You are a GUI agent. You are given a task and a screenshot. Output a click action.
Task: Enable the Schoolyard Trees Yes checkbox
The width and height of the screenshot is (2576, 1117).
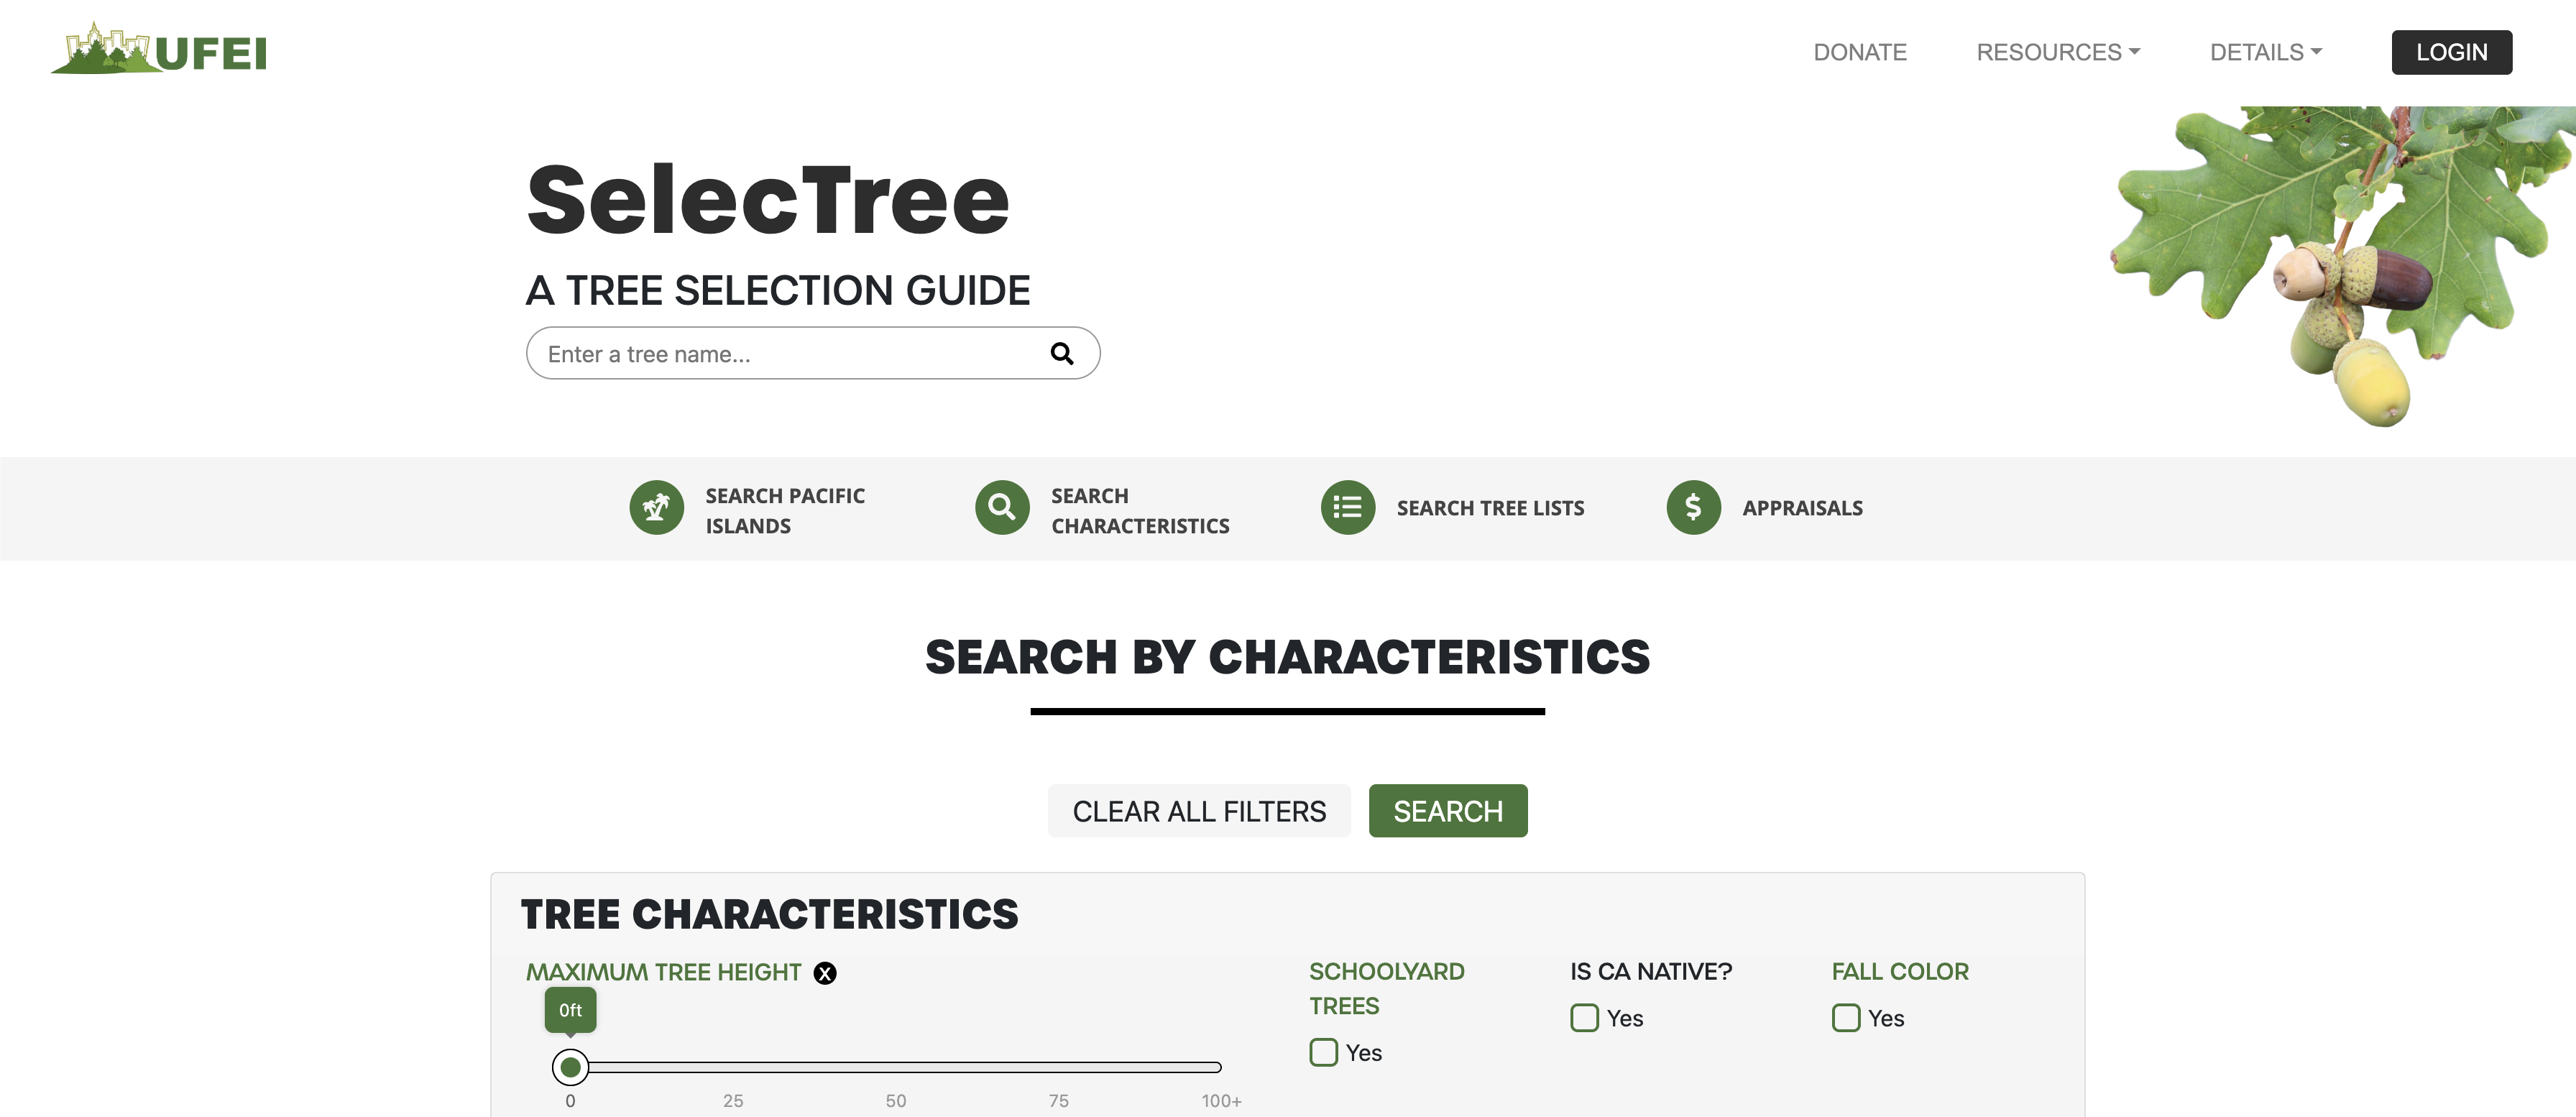[x=1322, y=1052]
